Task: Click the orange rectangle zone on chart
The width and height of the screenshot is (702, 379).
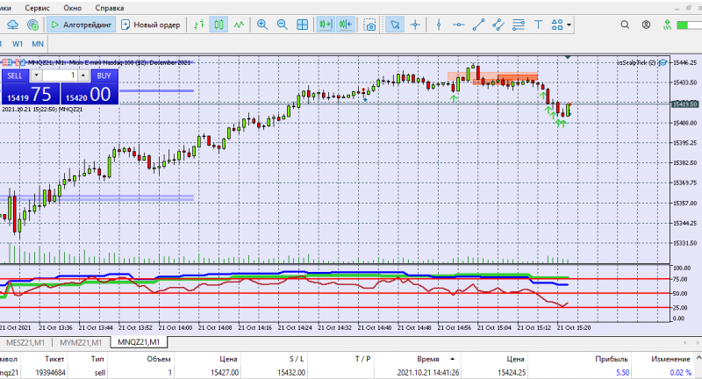Action: [492, 77]
